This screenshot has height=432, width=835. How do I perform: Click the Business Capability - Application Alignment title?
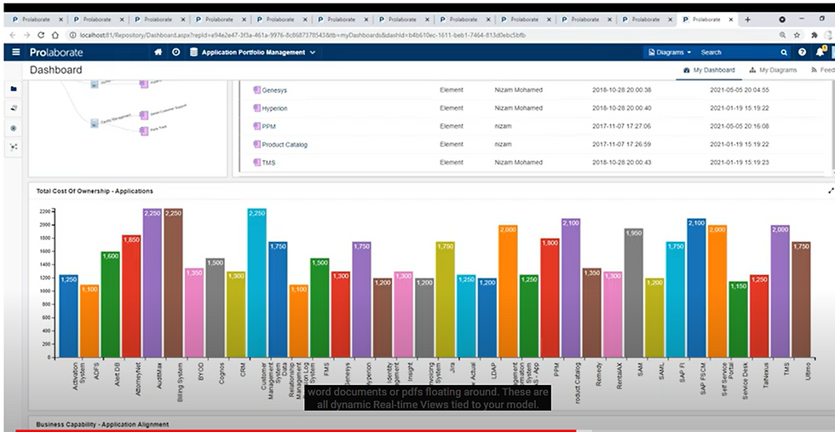102,424
